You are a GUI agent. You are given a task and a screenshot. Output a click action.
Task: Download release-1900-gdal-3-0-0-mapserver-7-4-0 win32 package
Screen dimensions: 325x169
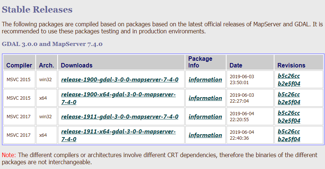click(120, 80)
